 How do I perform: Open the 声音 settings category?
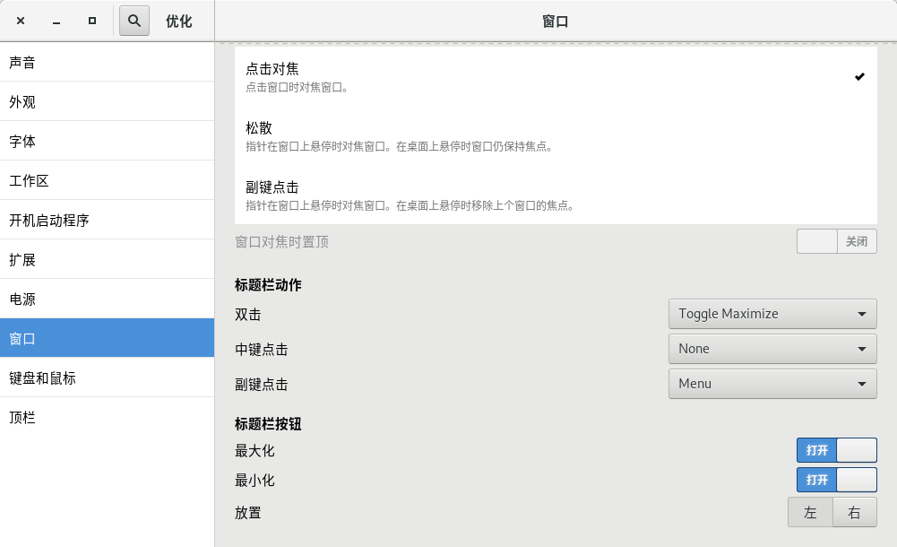point(107,63)
